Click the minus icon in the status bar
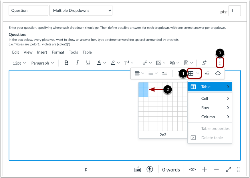The image size is (250, 178). 216,169
